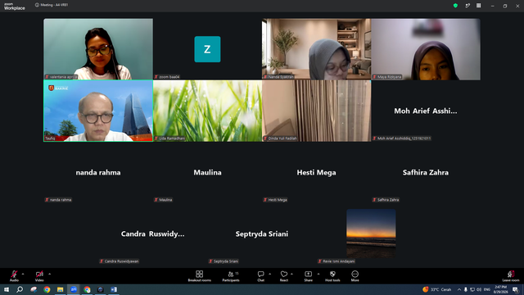Click the annotate pen icon in title bar

click(x=468, y=6)
